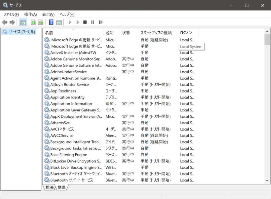Screen dimensions: 271x199
Task: Click the Export List toolbar icon
Action: pyautogui.click(x=41, y=22)
